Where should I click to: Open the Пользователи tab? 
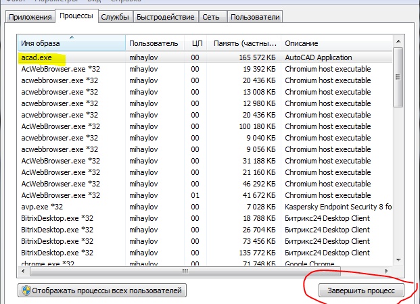coord(255,17)
